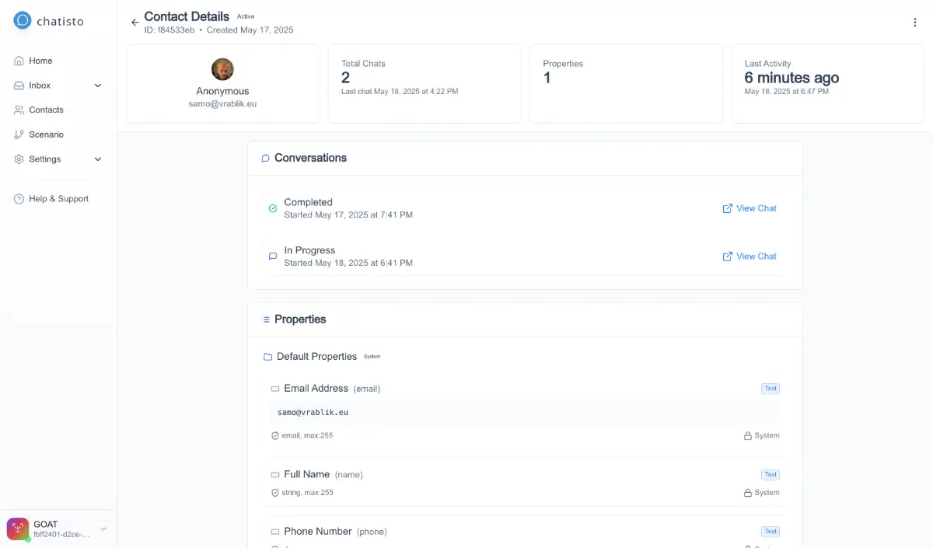Navigate to Scenario in the sidebar
Screen dimensions: 933x548
click(46, 134)
